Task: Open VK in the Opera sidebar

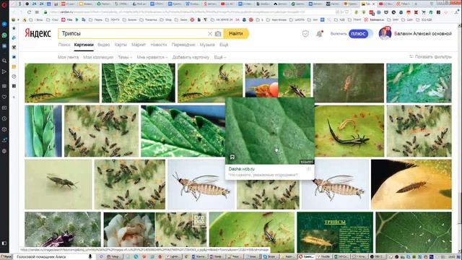Action: point(4,46)
